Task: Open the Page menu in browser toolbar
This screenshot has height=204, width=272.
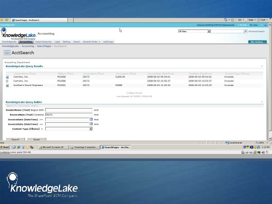Action: [250, 20]
